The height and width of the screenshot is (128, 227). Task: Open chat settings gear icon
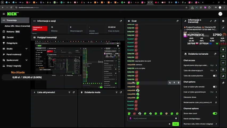170,124
